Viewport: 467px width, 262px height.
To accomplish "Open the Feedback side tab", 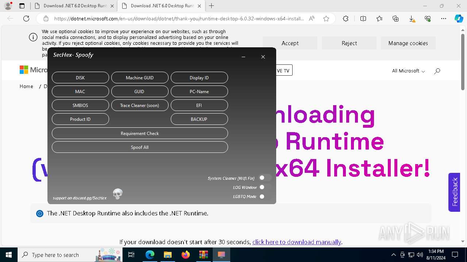I will [x=454, y=192].
